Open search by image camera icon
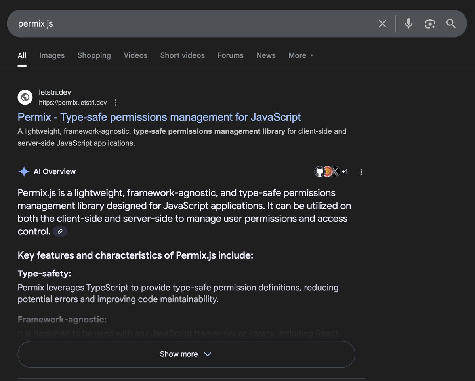 [x=430, y=24]
